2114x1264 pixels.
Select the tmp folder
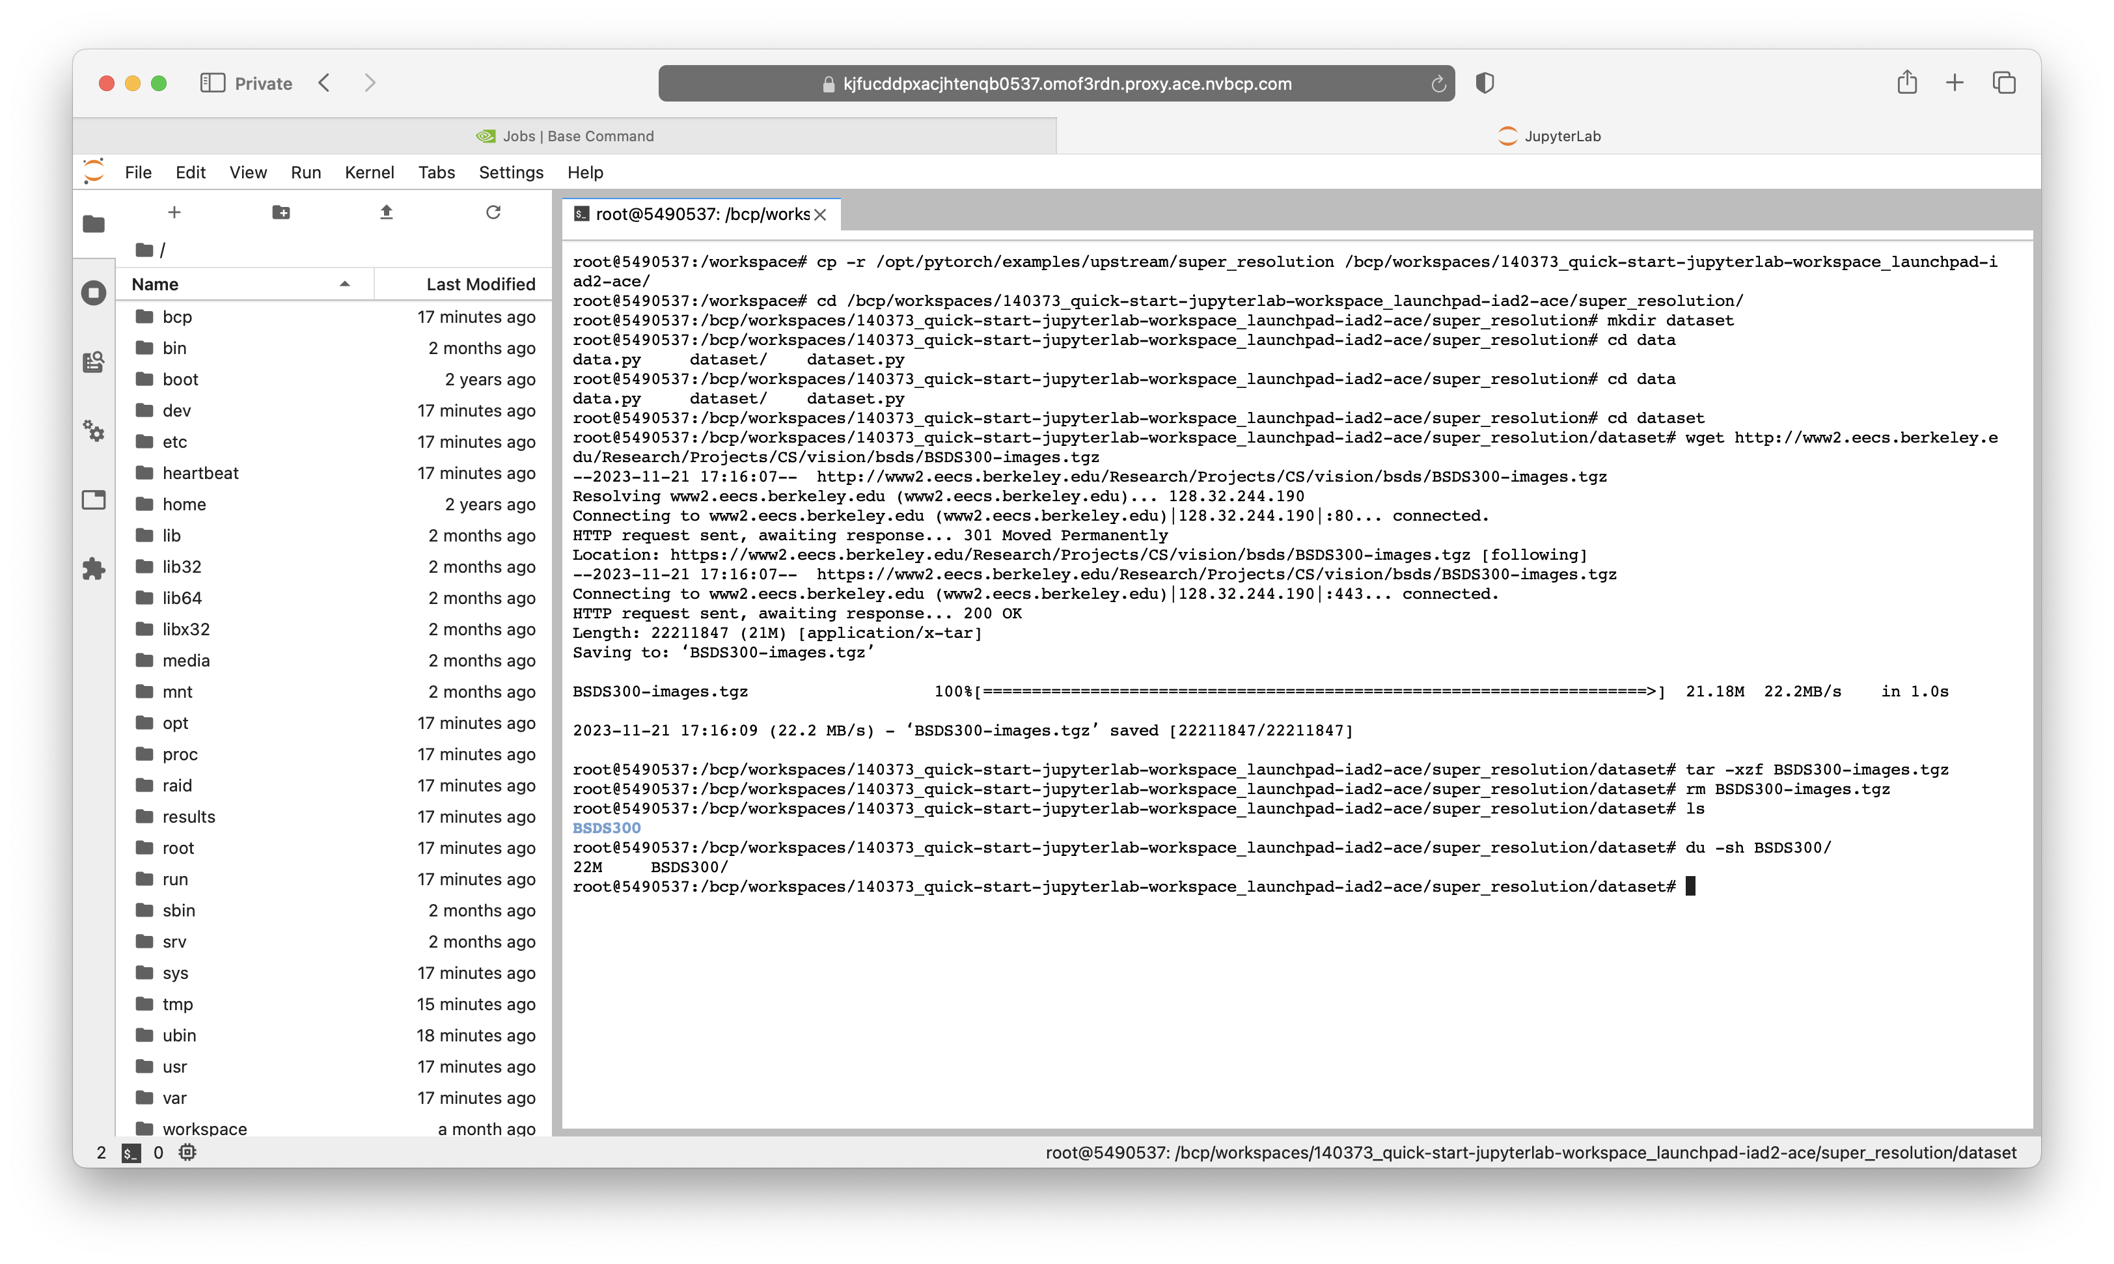pos(334,1004)
